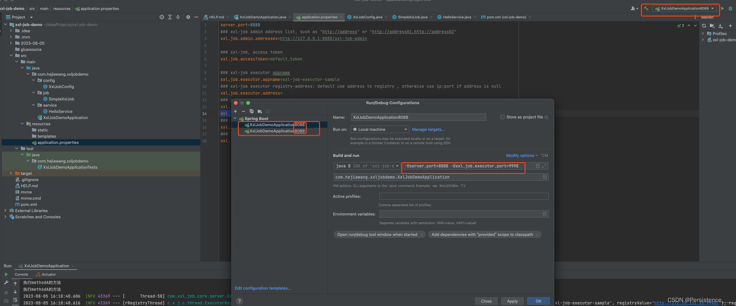Expand the target folder in Project tree
The image size is (736, 306).
[x=11, y=173]
